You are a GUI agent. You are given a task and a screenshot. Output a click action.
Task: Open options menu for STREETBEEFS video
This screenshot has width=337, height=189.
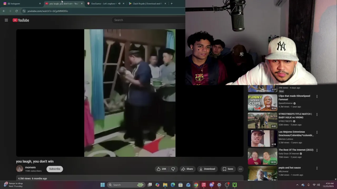[x=317, y=114]
